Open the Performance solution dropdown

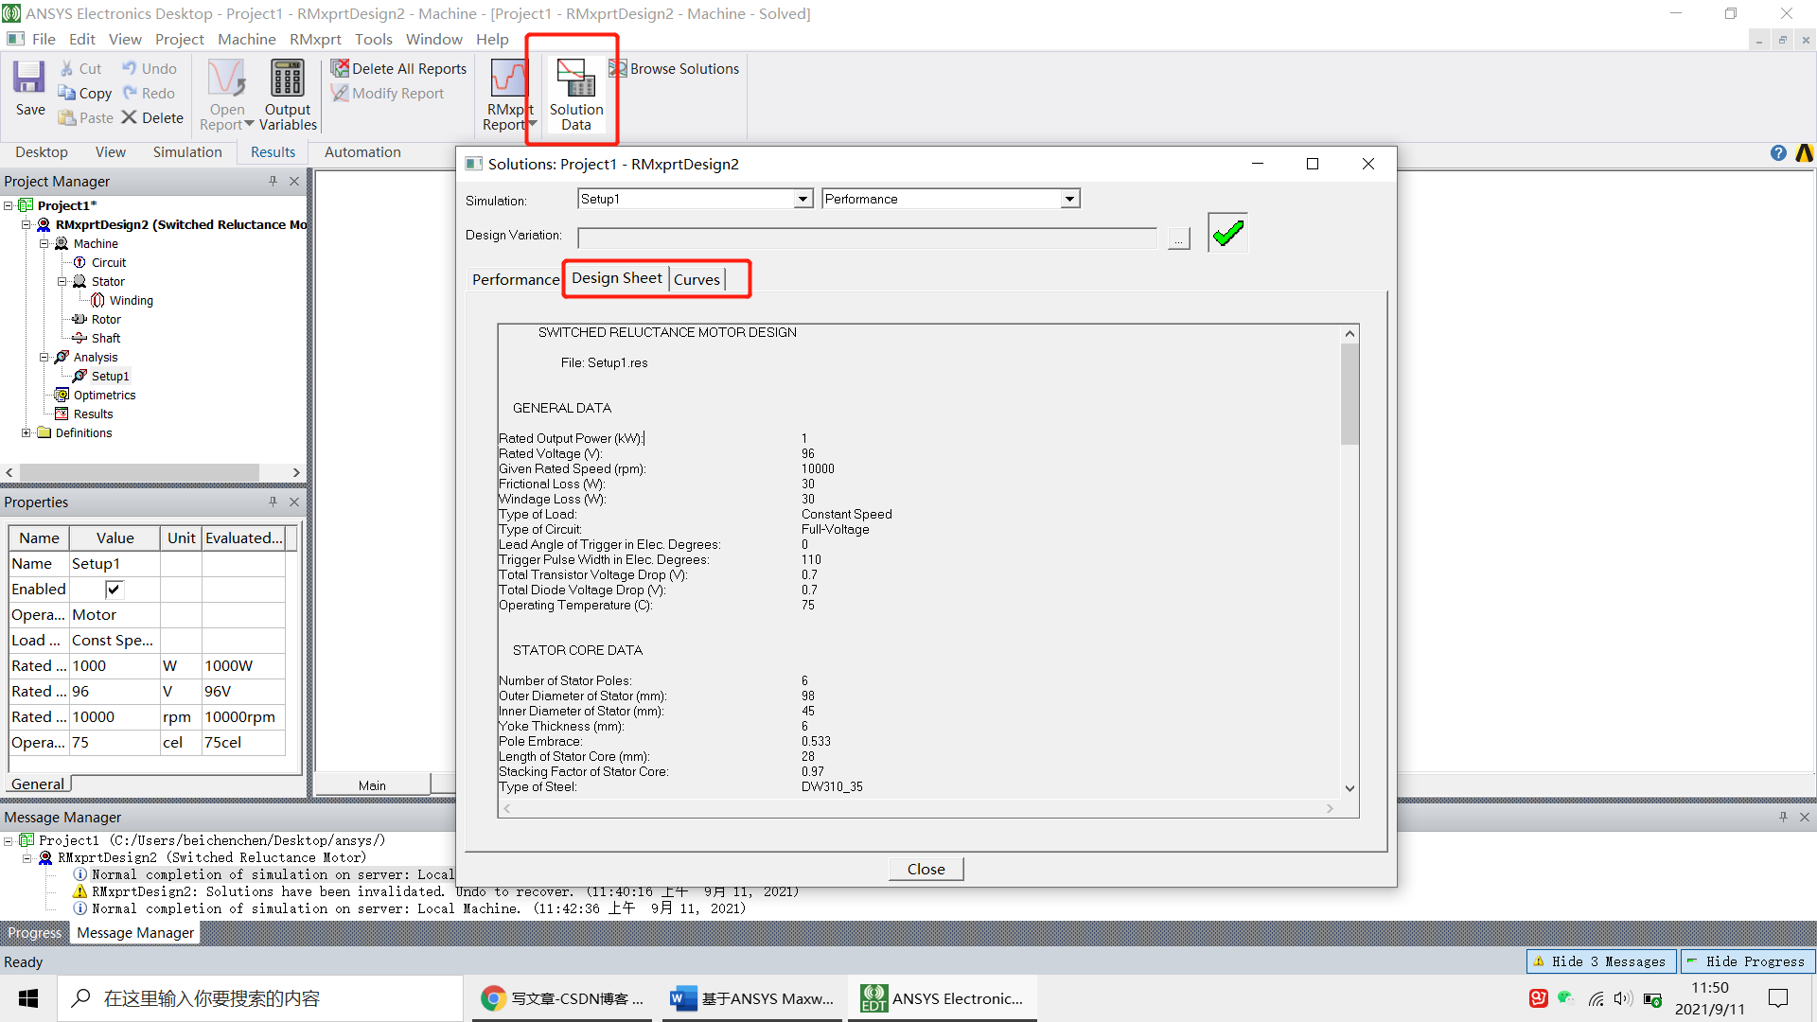(1068, 198)
